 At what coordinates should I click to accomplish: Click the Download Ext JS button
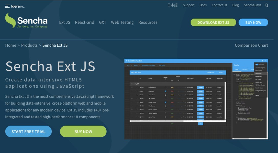click(213, 22)
